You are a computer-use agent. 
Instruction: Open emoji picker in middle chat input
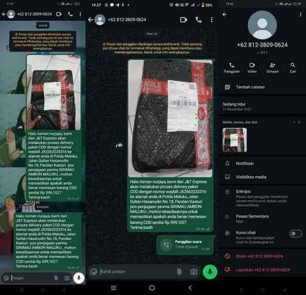[x=94, y=272]
